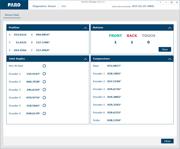Viewport: 180px width, 149px height.
Task: Collapse the Position panel
Action: tap(85, 28)
